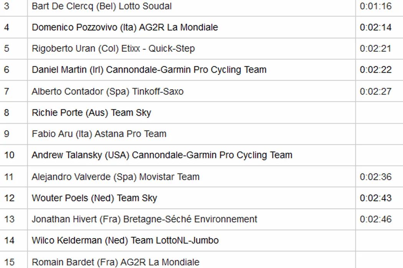The height and width of the screenshot is (268, 403).
Task: Select the 0:02:27 time gap value
Action: coord(376,92)
